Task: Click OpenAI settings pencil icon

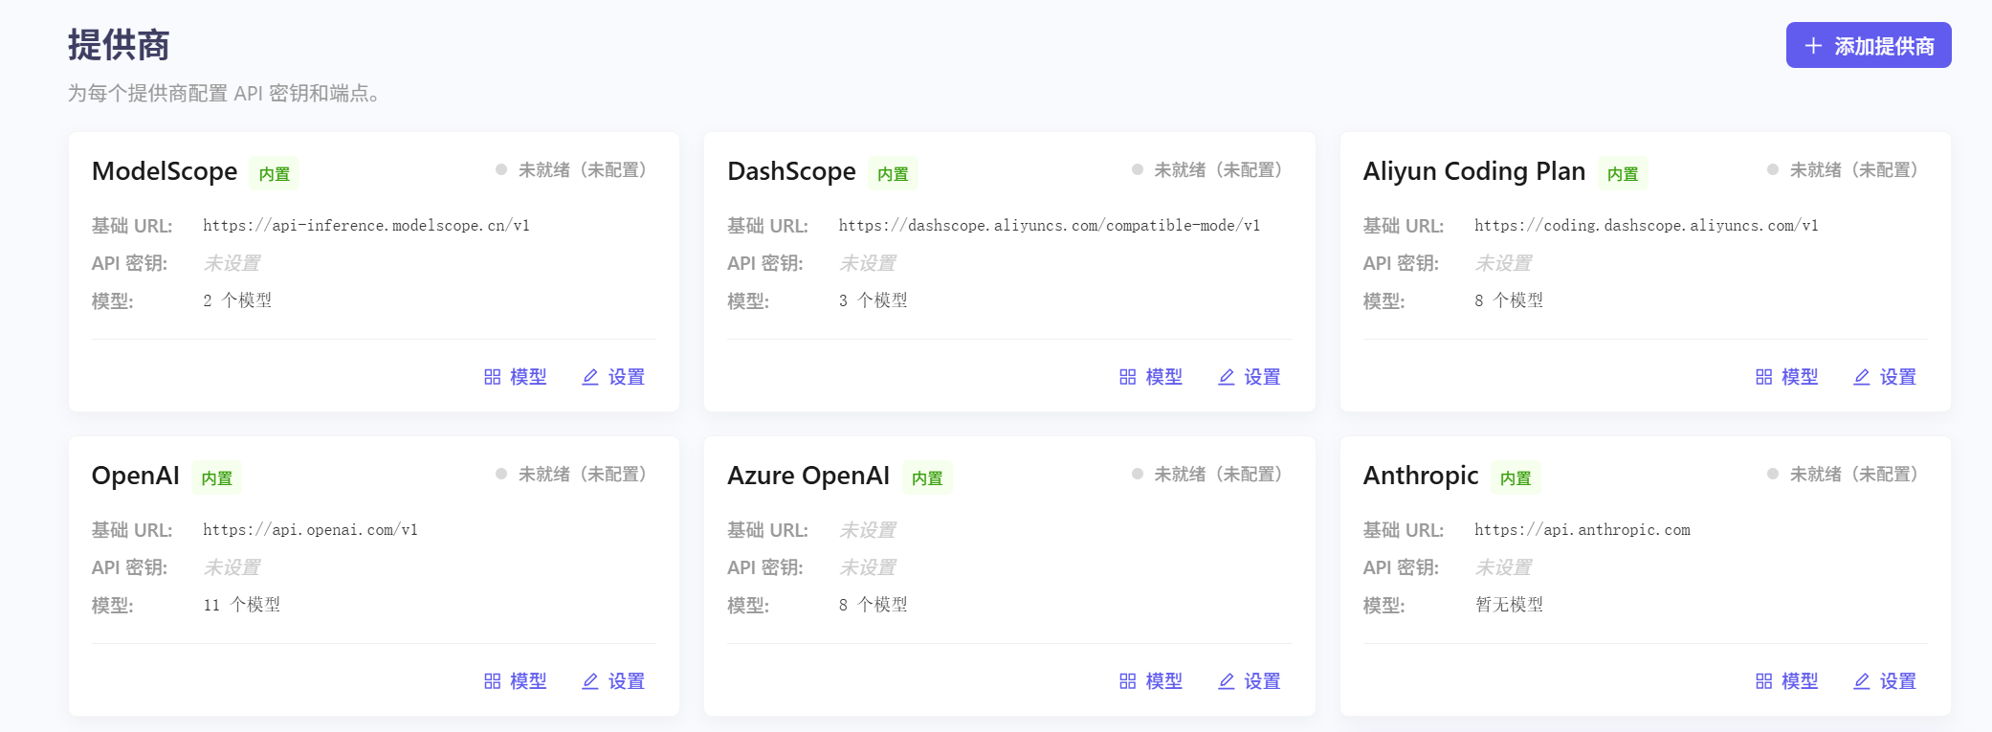Action: tap(590, 681)
